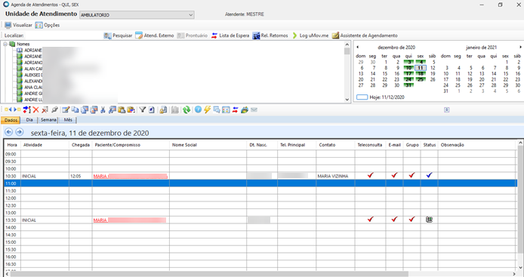Toggle Grupo checkmark in 13:30 row

(411, 219)
